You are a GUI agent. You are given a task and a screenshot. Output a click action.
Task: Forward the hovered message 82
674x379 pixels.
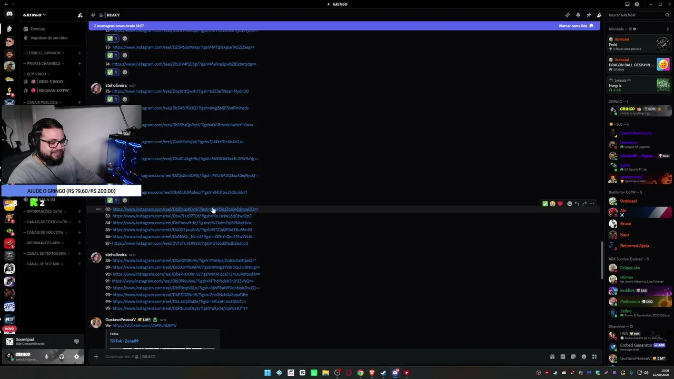pyautogui.click(x=584, y=204)
